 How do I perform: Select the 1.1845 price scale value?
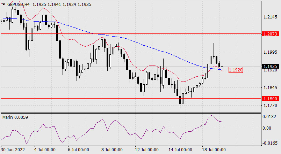[x=270, y=88]
